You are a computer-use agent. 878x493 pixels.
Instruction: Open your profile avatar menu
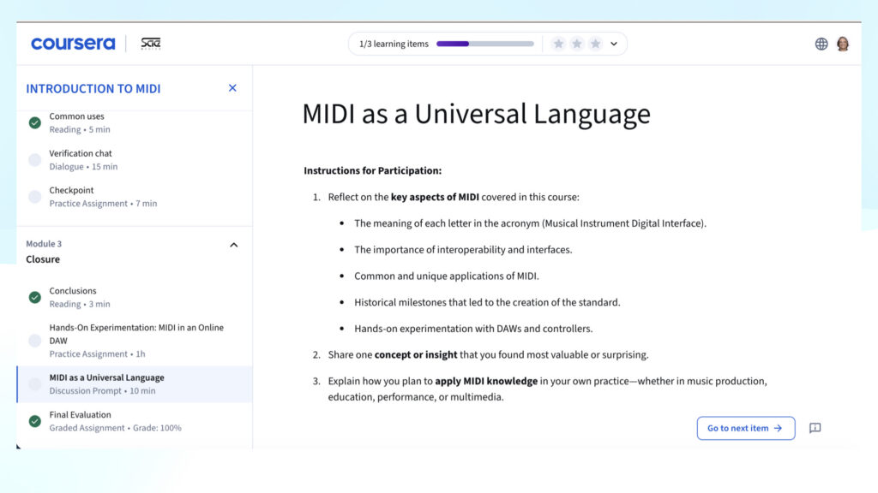(843, 43)
